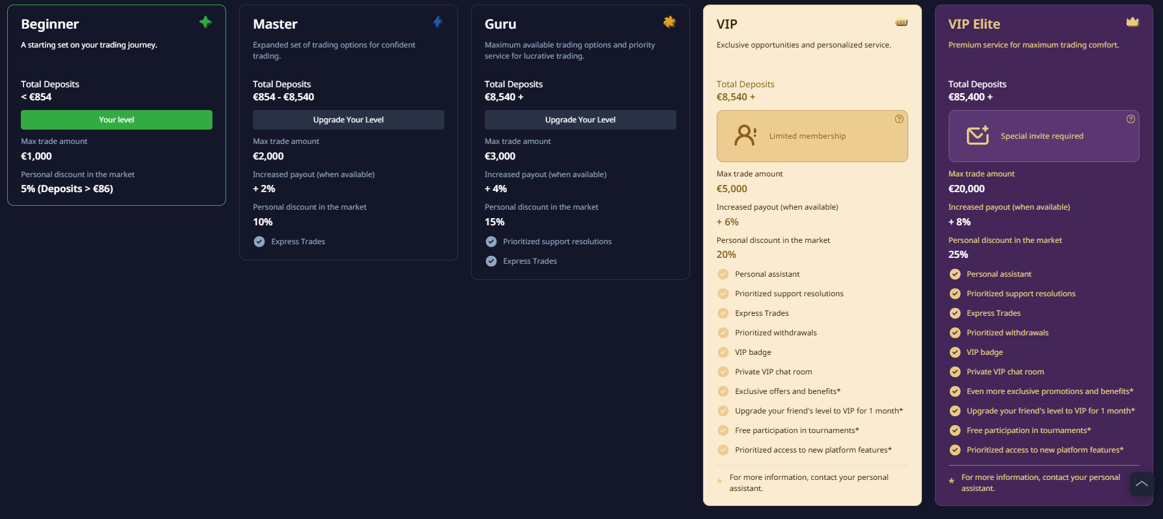The height and width of the screenshot is (519, 1163).
Task: Click the green Your level button
Action: click(117, 120)
